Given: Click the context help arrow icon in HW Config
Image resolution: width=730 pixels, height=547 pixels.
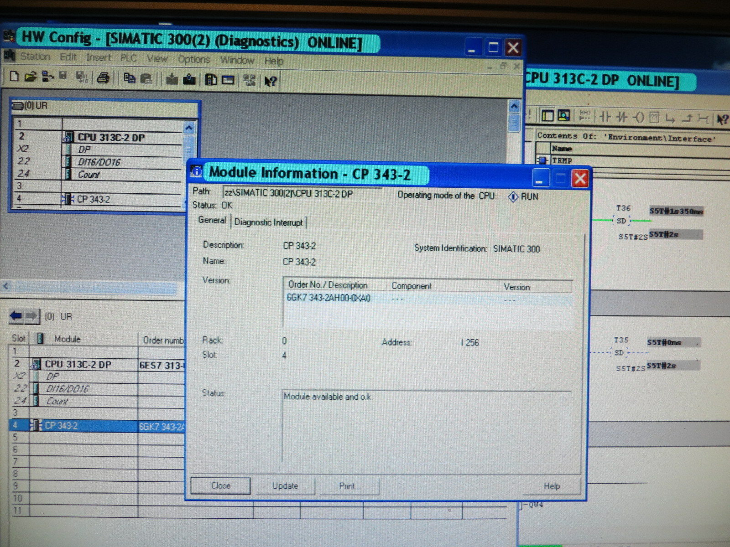Looking at the screenshot, I should coord(270,82).
